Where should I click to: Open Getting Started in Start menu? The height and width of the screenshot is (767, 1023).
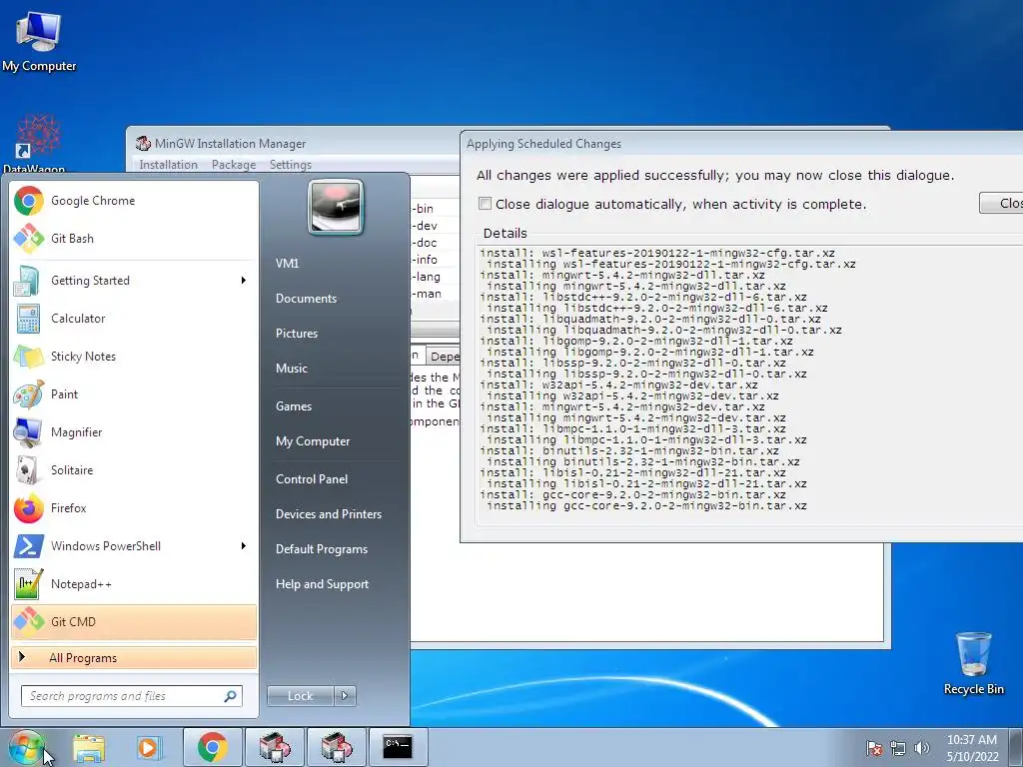point(134,281)
